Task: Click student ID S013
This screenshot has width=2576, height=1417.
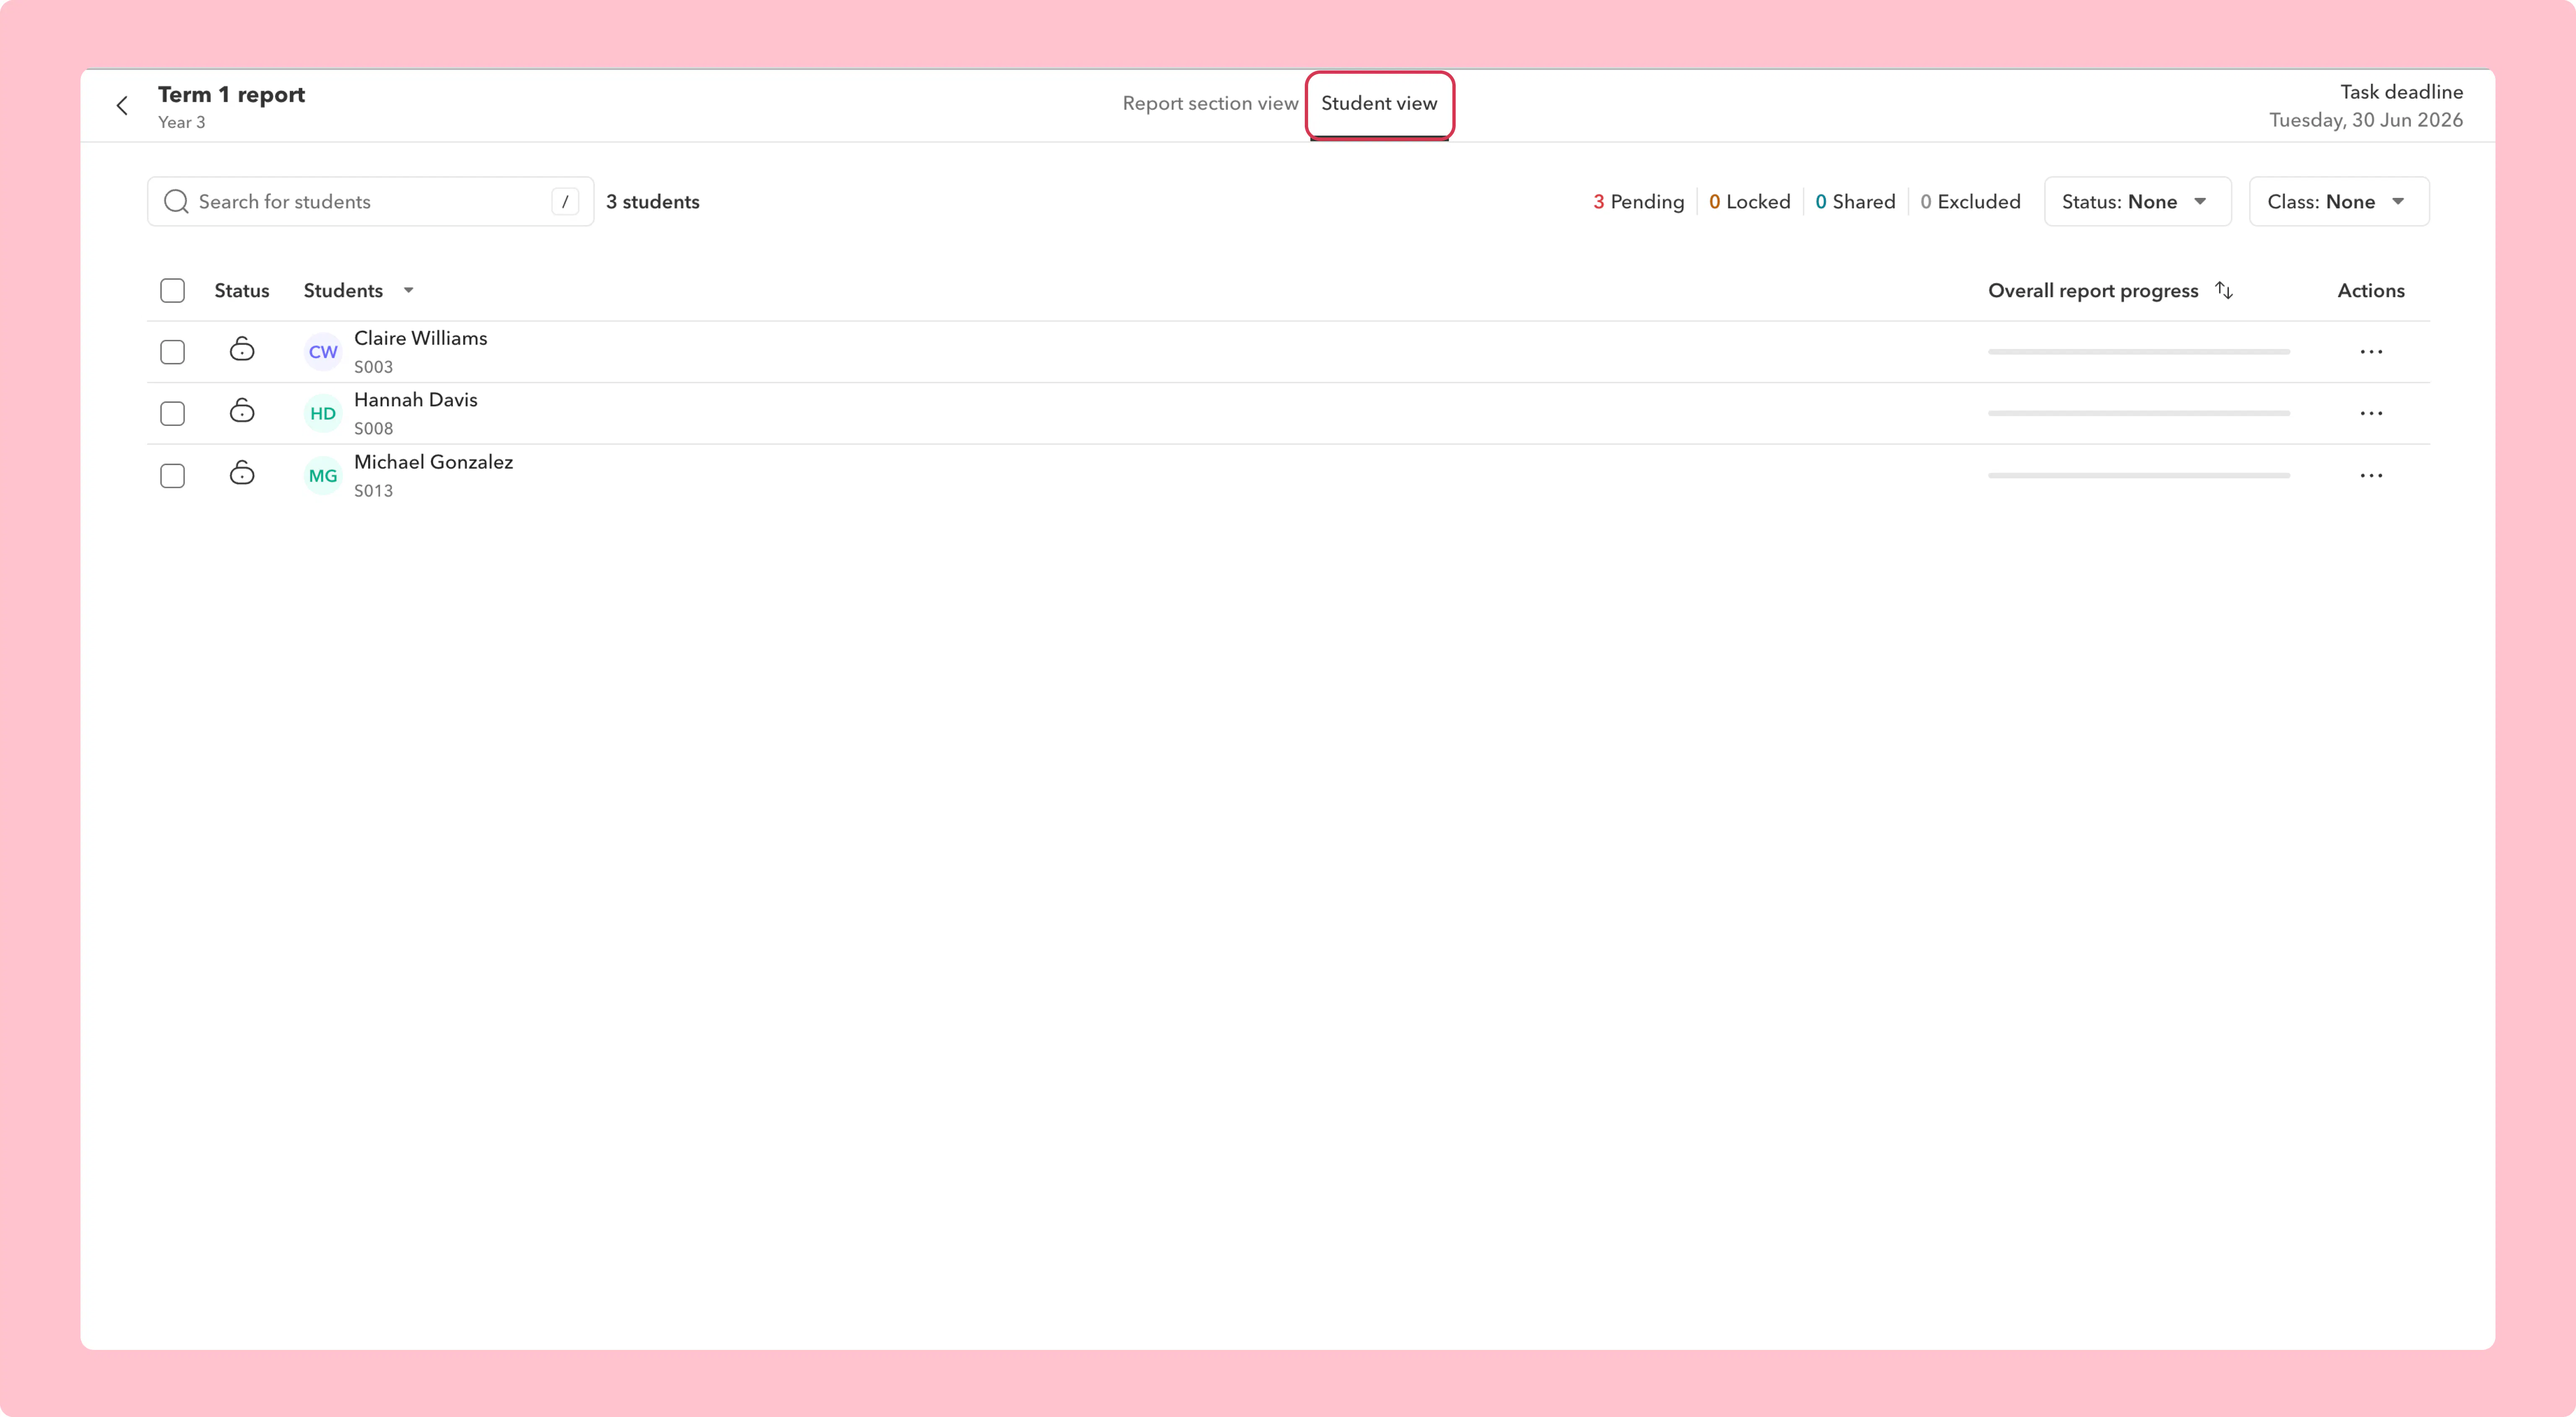Action: (x=373, y=491)
